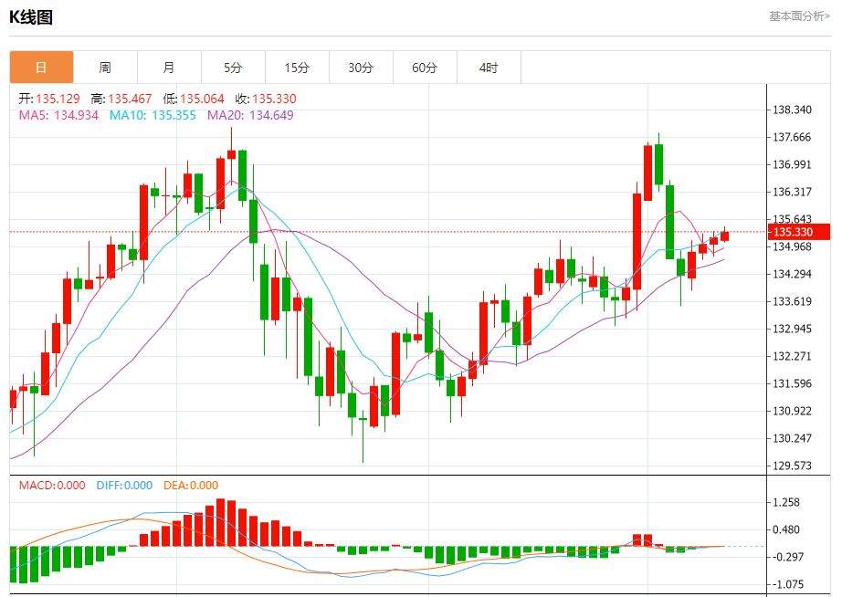Click the 收:135.330 close value
Viewport: 842px width, 597px height.
tap(266, 99)
